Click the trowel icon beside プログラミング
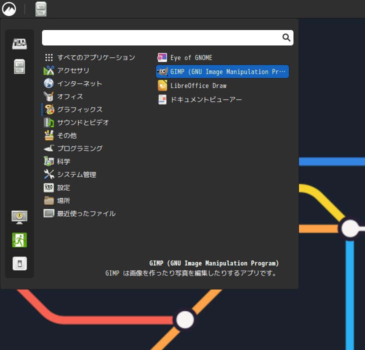The height and width of the screenshot is (350, 365). coord(49,148)
